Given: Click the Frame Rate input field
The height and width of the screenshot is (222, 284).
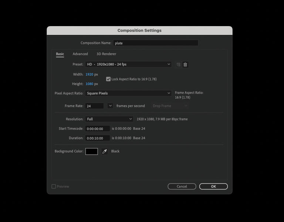Looking at the screenshot, I should (x=94, y=106).
